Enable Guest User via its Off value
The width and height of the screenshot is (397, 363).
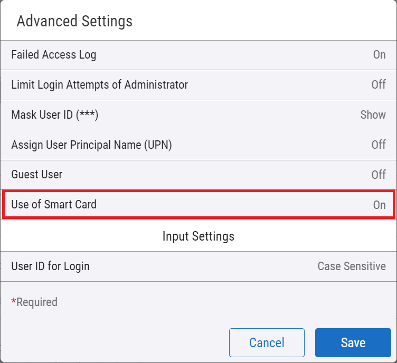(378, 175)
